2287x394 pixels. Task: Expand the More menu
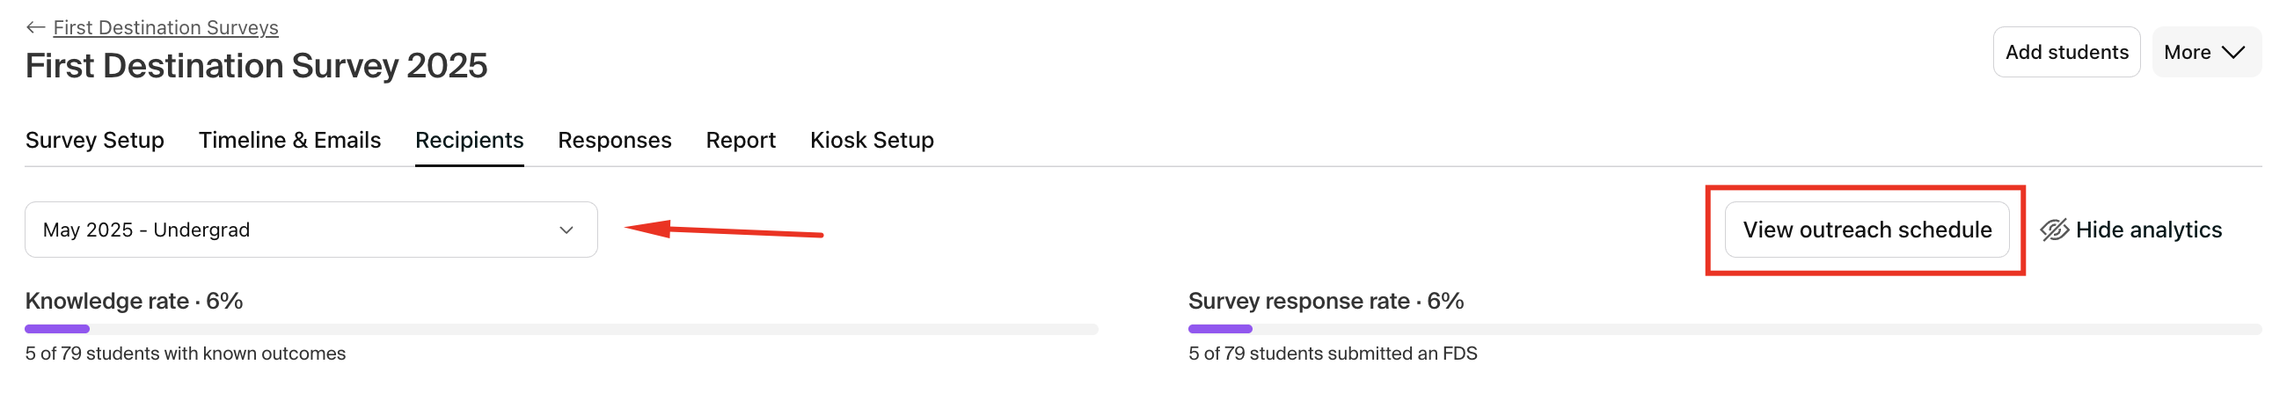(2206, 53)
